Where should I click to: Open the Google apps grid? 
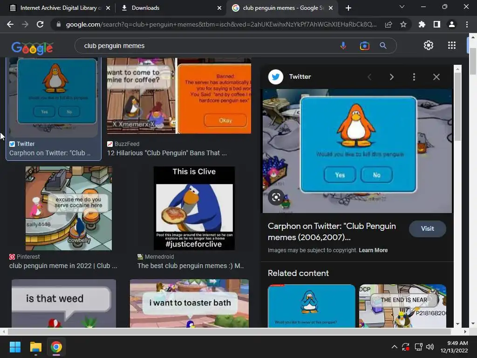pyautogui.click(x=452, y=45)
